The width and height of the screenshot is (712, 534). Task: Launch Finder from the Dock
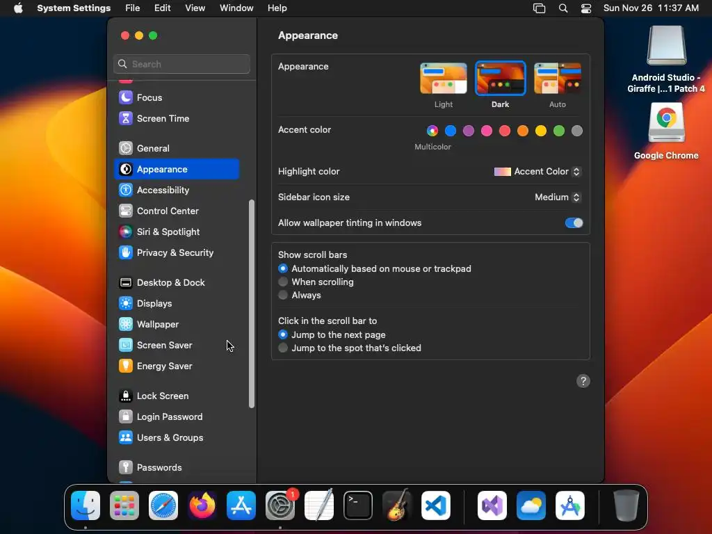click(86, 505)
